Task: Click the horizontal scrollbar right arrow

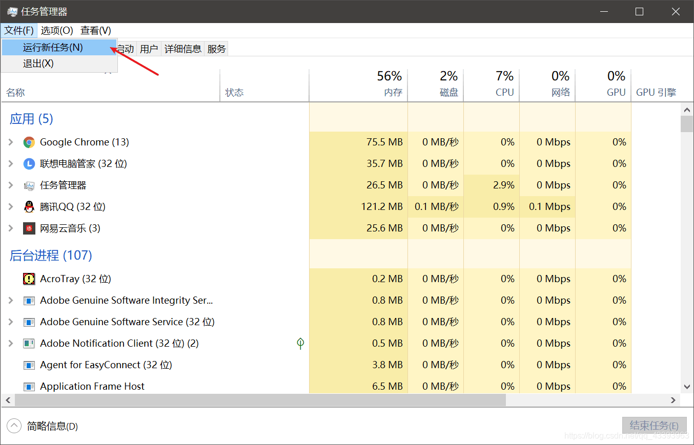Action: tap(673, 400)
